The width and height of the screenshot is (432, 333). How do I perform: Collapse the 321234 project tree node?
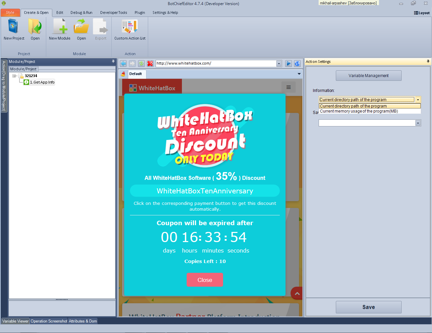coord(15,76)
